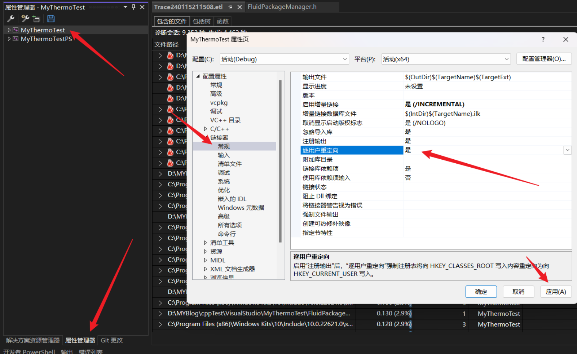
Task: Switch to the 包括树 tab
Action: (x=202, y=21)
